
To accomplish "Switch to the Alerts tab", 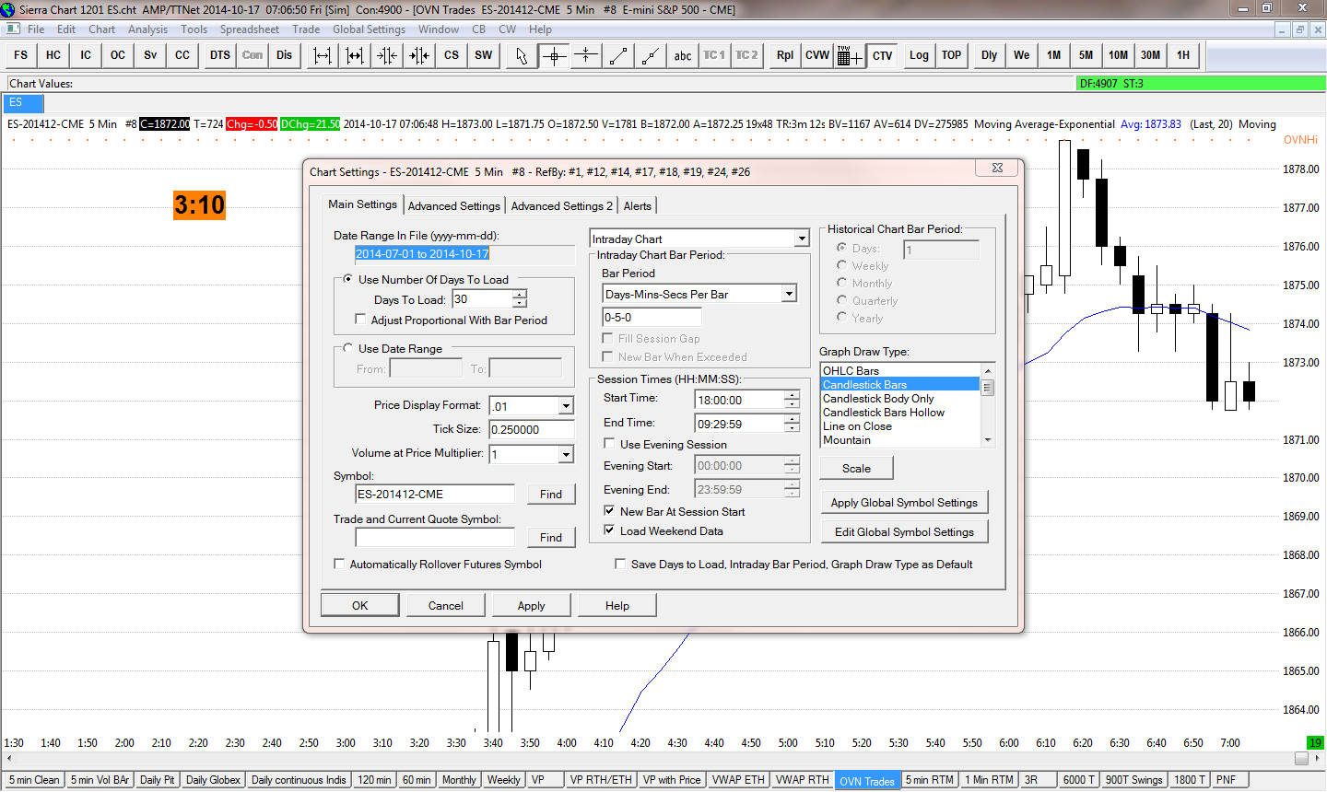I will tap(637, 206).
